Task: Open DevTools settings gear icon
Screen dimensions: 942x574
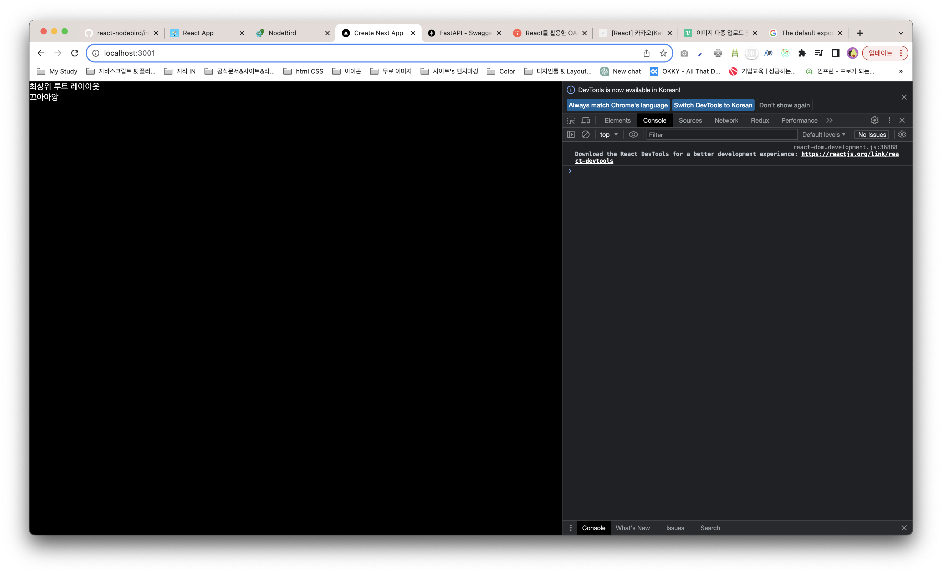Action: click(x=874, y=120)
